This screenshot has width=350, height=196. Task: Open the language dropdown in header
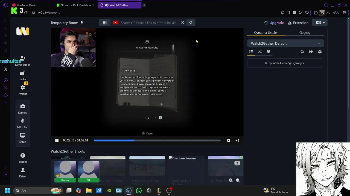(x=320, y=23)
